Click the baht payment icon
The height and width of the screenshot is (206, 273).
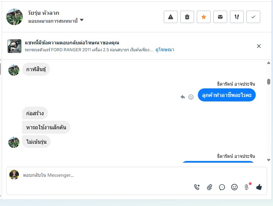click(246, 187)
